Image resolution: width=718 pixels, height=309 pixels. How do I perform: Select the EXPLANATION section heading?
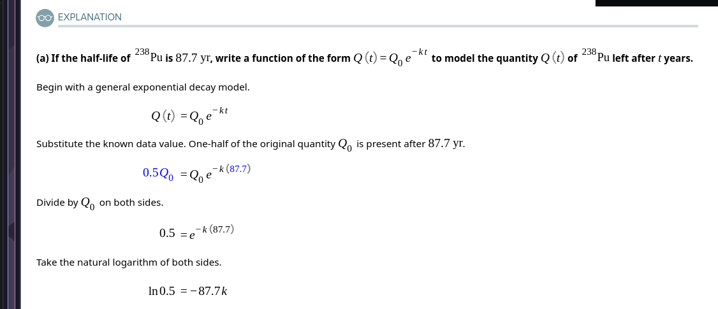[x=89, y=17]
